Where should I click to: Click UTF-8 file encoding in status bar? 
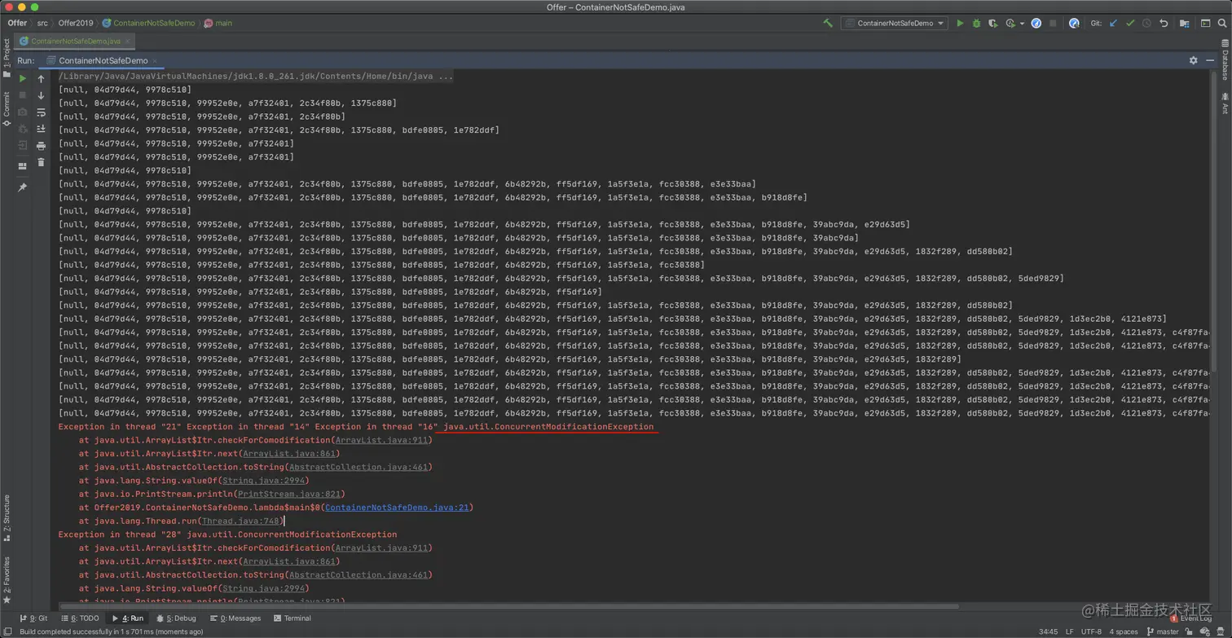pos(1091,631)
